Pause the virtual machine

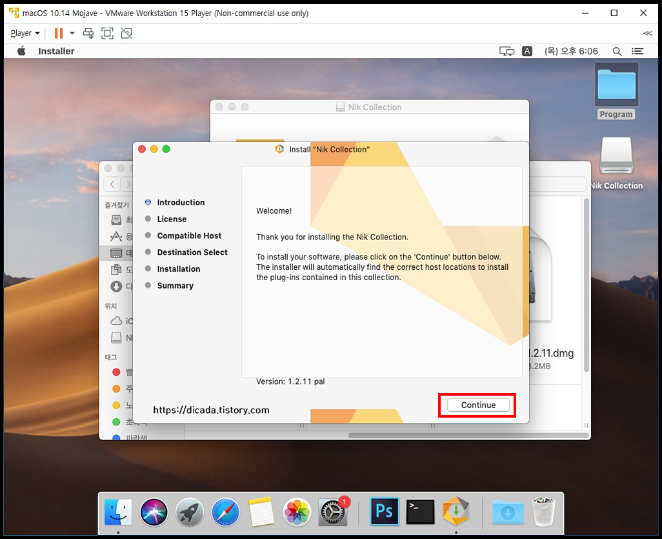click(59, 33)
